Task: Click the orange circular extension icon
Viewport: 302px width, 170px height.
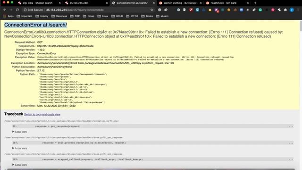Action: (x=229, y=10)
